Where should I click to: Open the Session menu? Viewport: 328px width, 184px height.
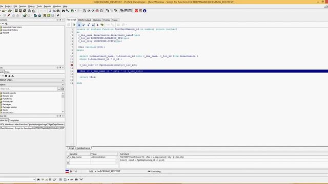pos(23,7)
